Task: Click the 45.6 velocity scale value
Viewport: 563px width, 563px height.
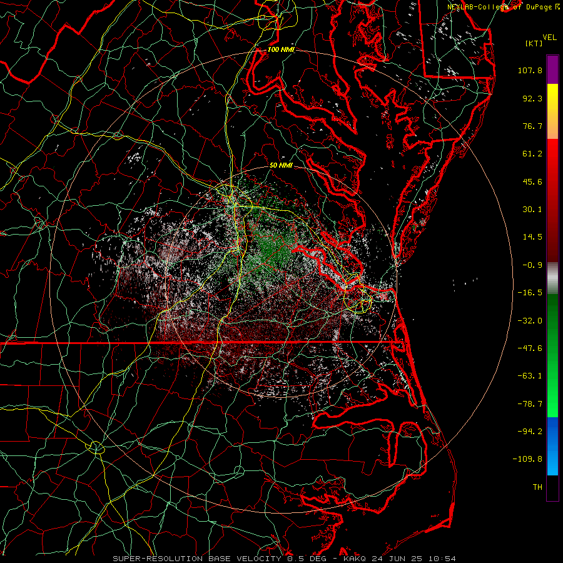Action: pyautogui.click(x=532, y=181)
